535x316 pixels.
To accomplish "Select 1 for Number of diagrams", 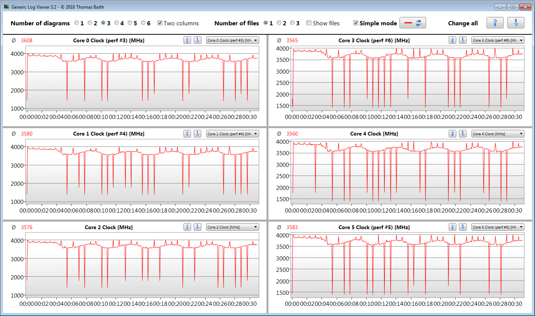I will pyautogui.click(x=77, y=23).
